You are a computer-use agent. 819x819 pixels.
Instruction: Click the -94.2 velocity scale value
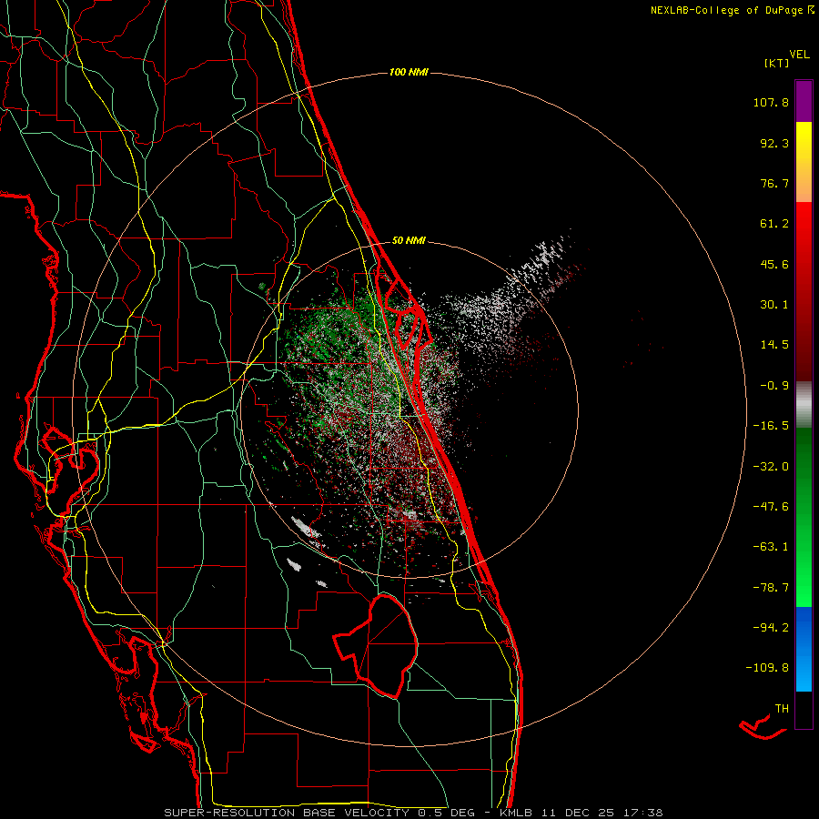click(x=771, y=627)
